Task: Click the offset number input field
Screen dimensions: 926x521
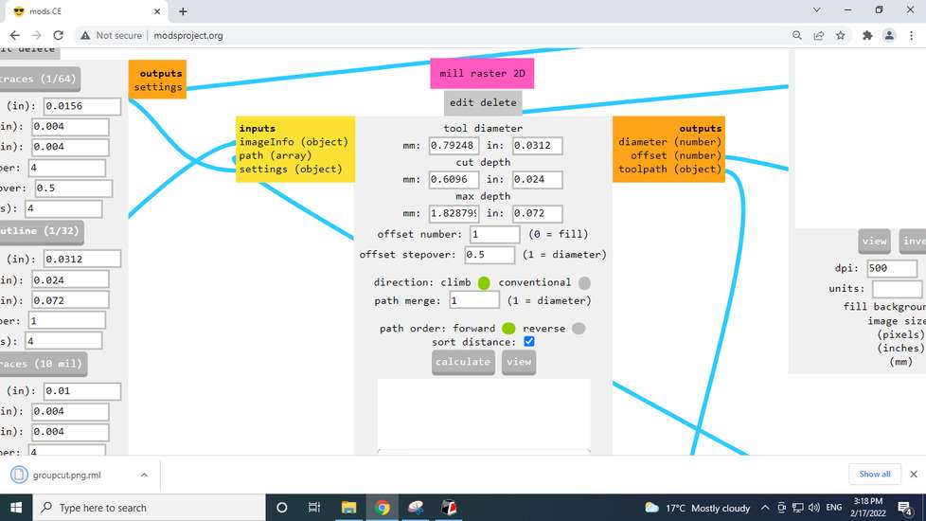Action: pos(495,235)
